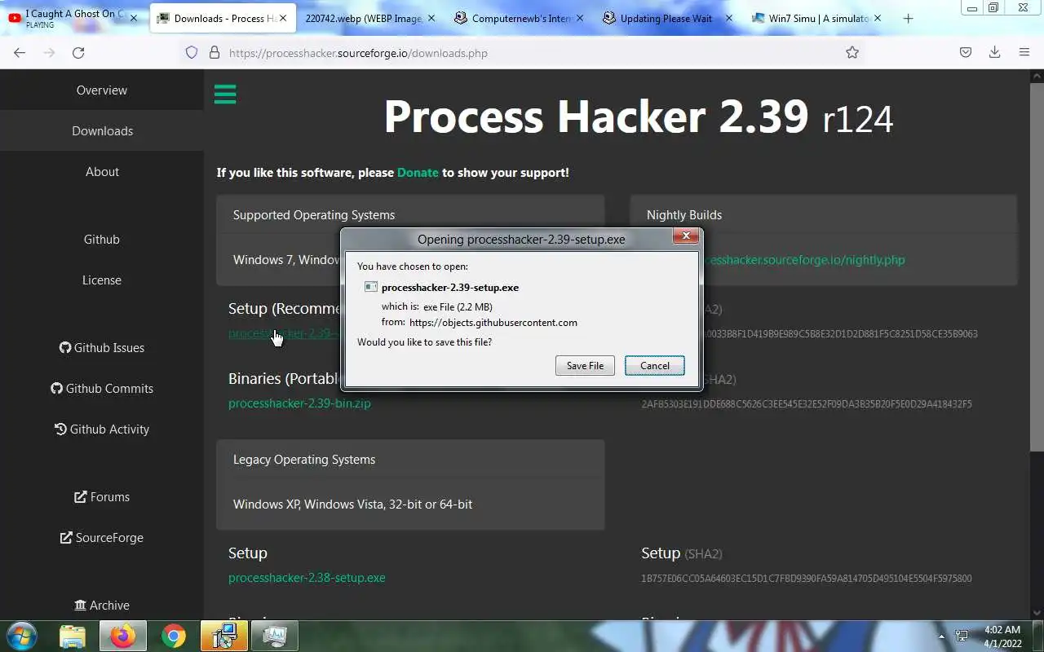Click 'Windows XP, Windows Vista, 32-bit or 64-bit' text
This screenshot has width=1044, height=652.
pos(352,504)
